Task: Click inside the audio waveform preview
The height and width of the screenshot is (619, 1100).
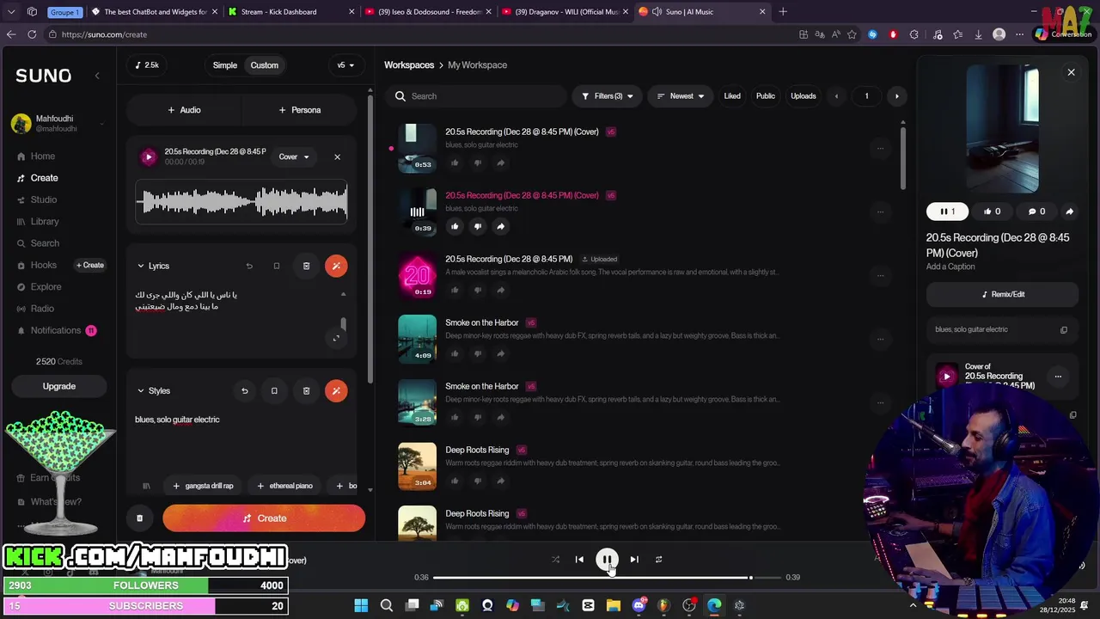Action: tap(241, 202)
